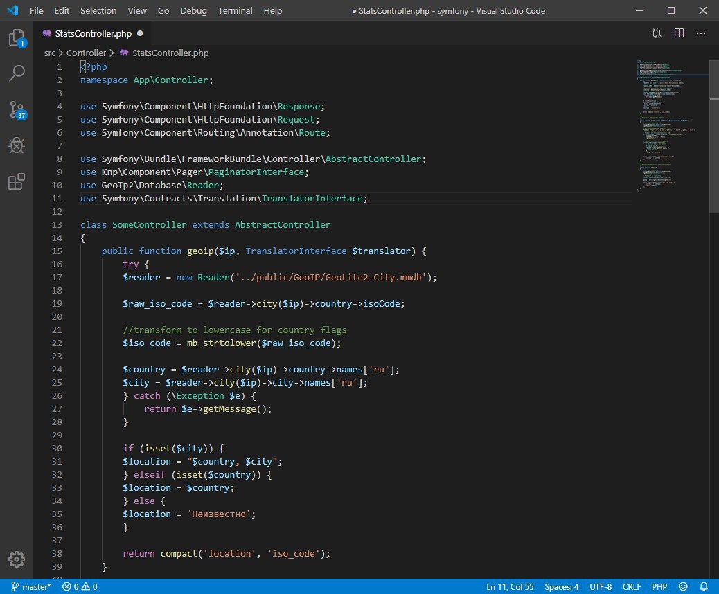Click 'AbstractController' import on line 8
The image size is (719, 594).
pyautogui.click(x=373, y=159)
